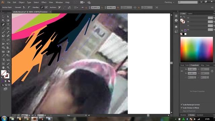Click the Fill swatch in toolbox
Image resolution: width=215 pixels, height=121 pixels.
pyautogui.click(x=3, y=73)
